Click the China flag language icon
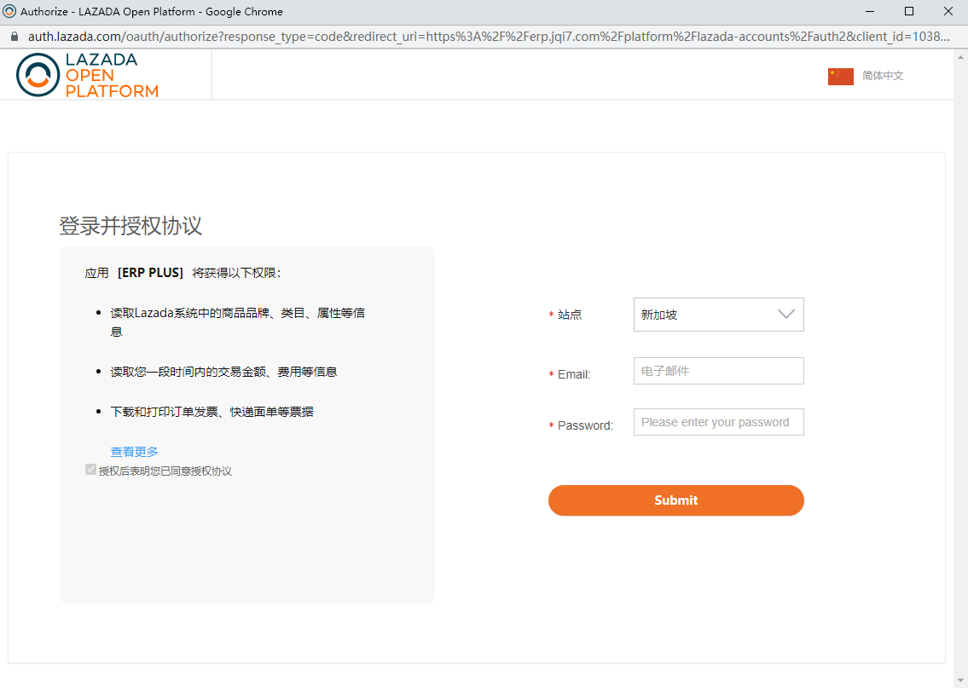This screenshot has height=688, width=968. coord(840,76)
